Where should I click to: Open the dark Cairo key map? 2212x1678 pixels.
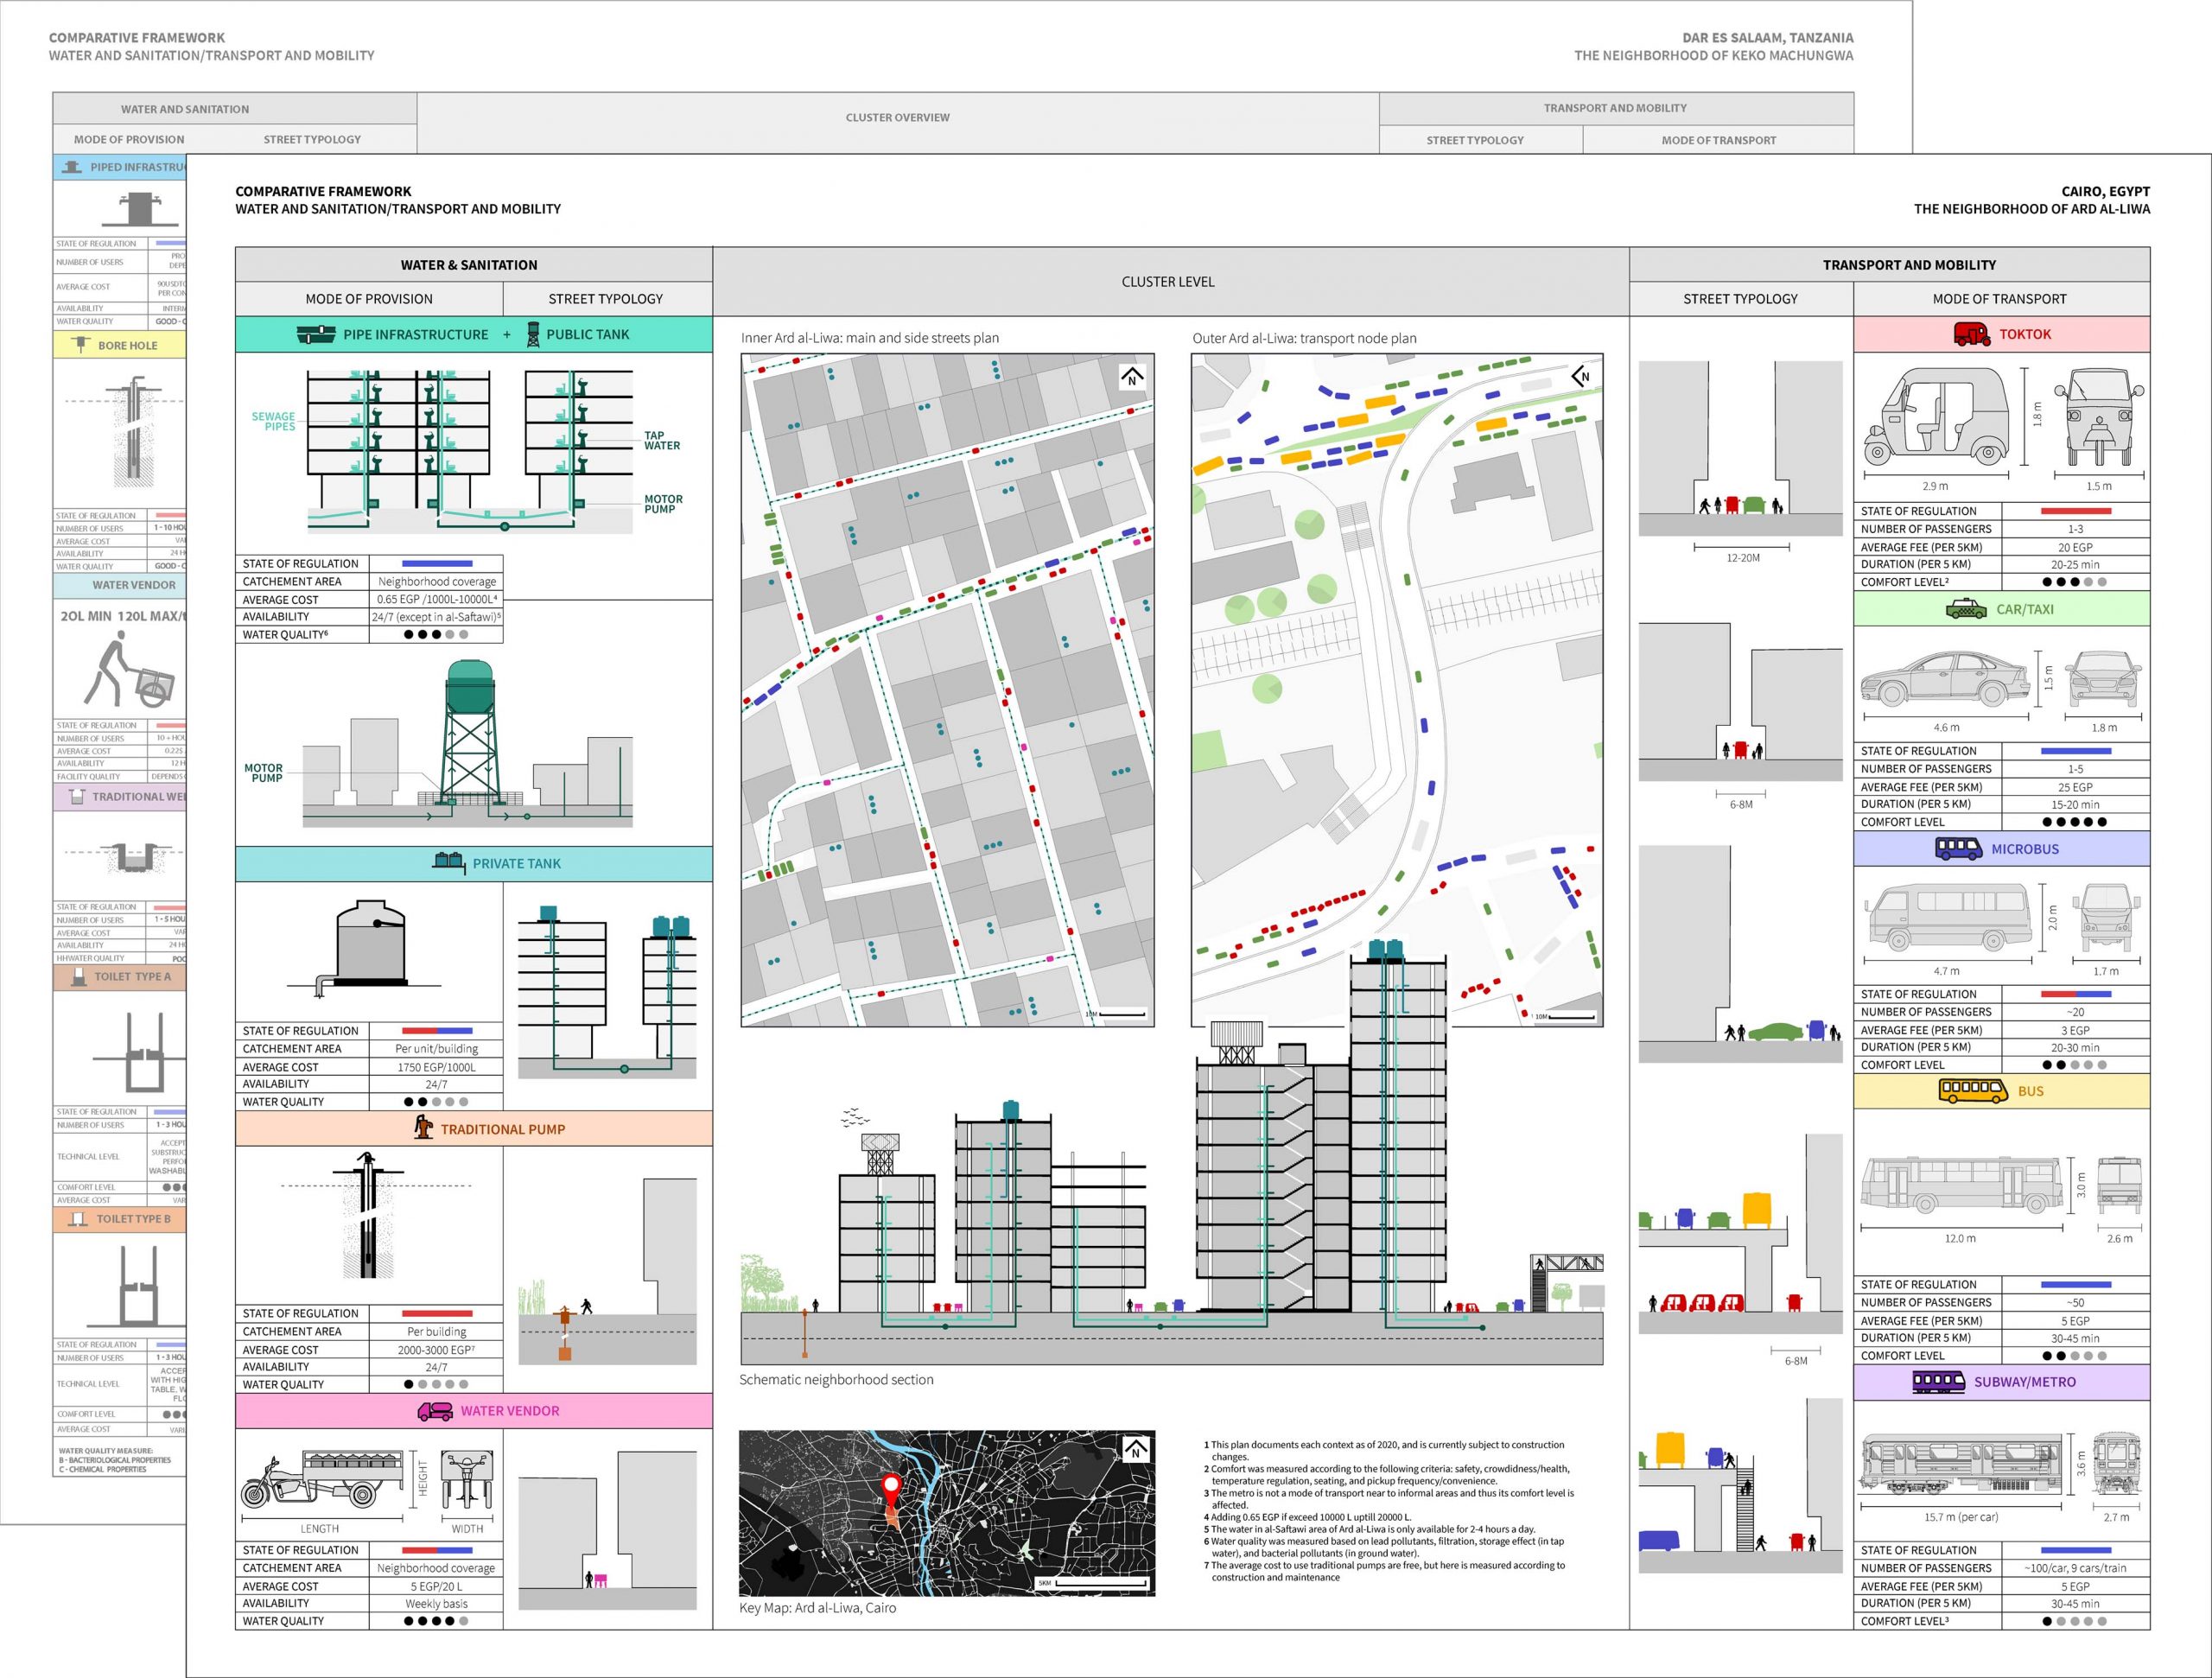point(947,1513)
